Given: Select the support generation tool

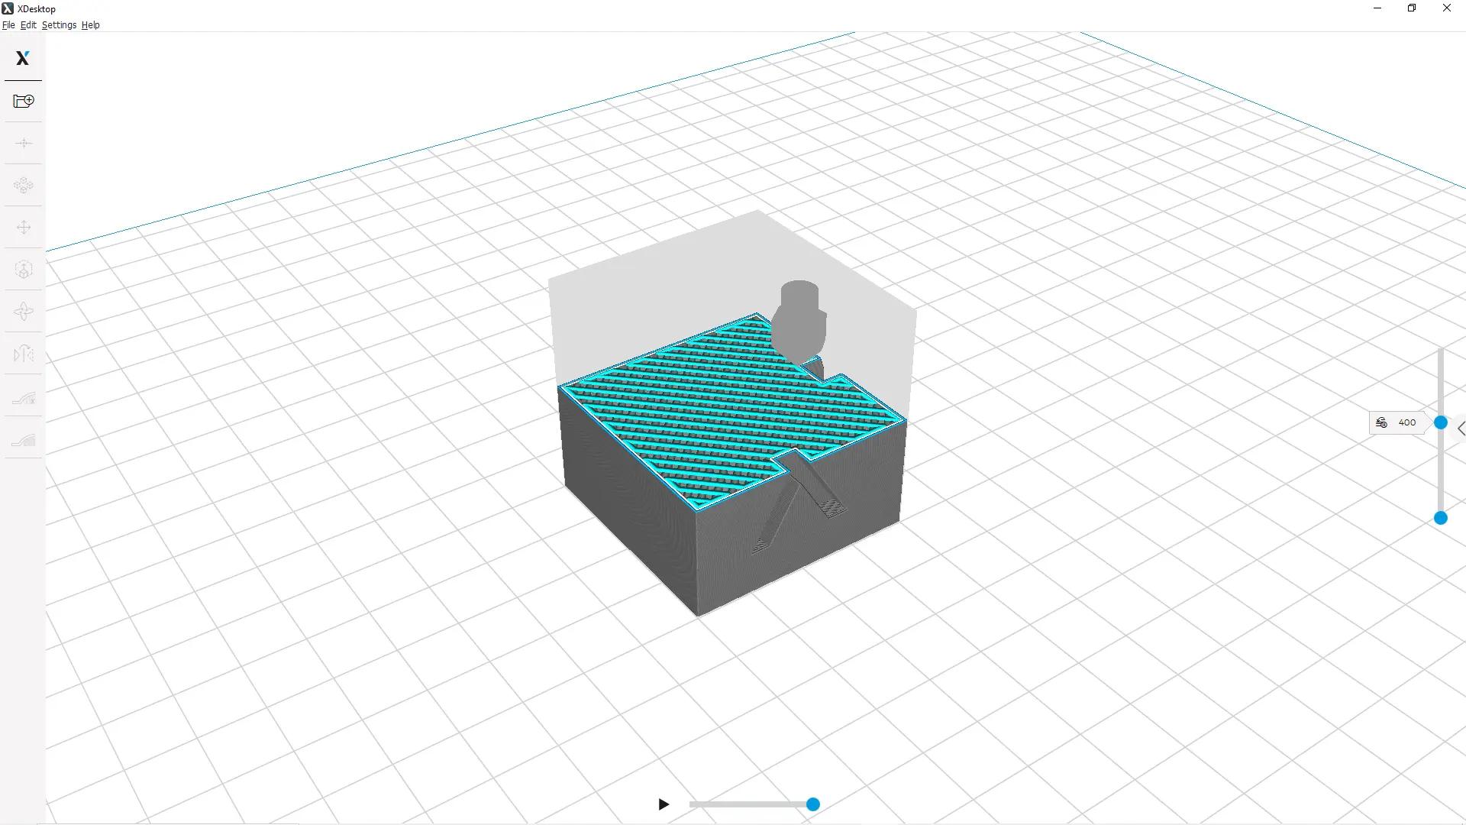Looking at the screenshot, I should [24, 439].
